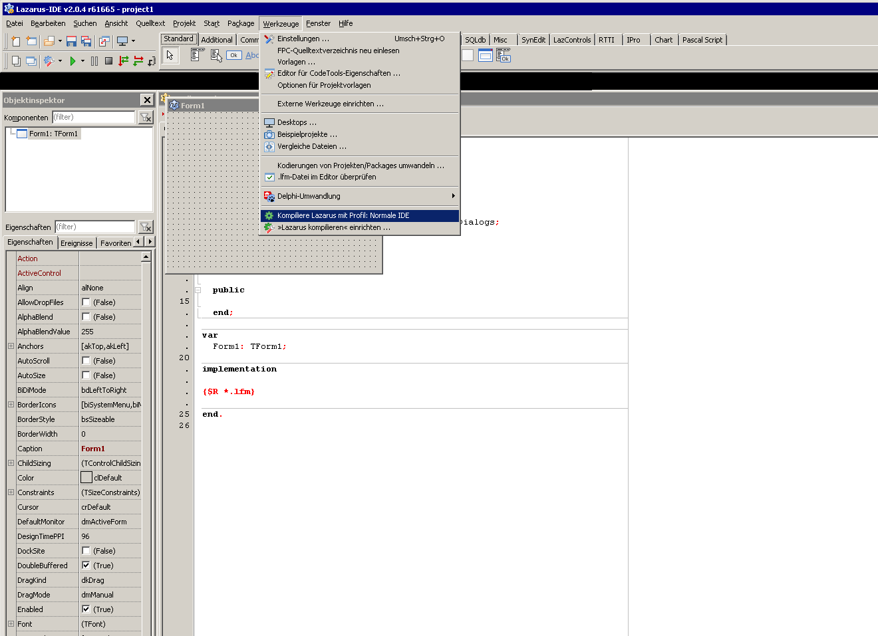Click the New Form toolbar icon
Screen dimensions: 878x636
coord(31,41)
